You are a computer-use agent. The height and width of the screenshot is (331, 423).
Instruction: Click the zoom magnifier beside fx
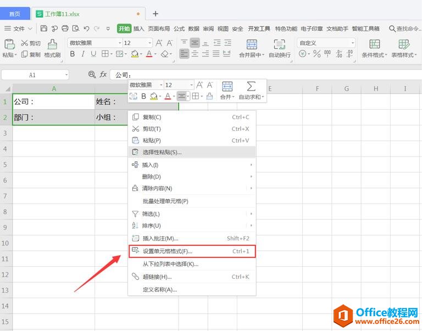(x=92, y=75)
